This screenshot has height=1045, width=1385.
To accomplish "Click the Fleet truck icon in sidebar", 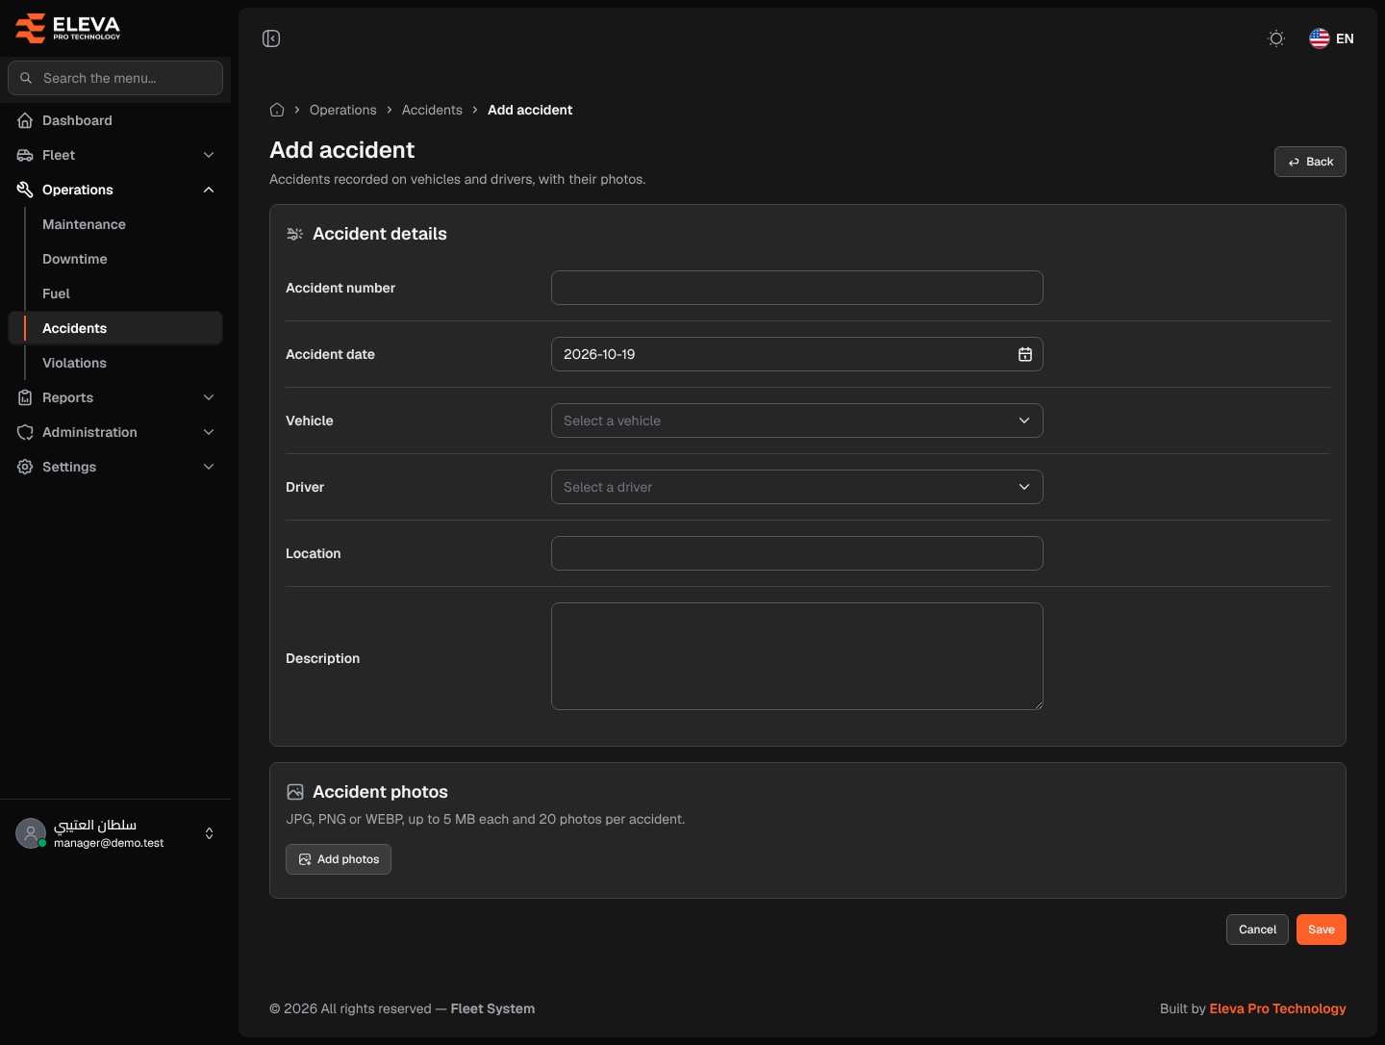I will pos(25,155).
